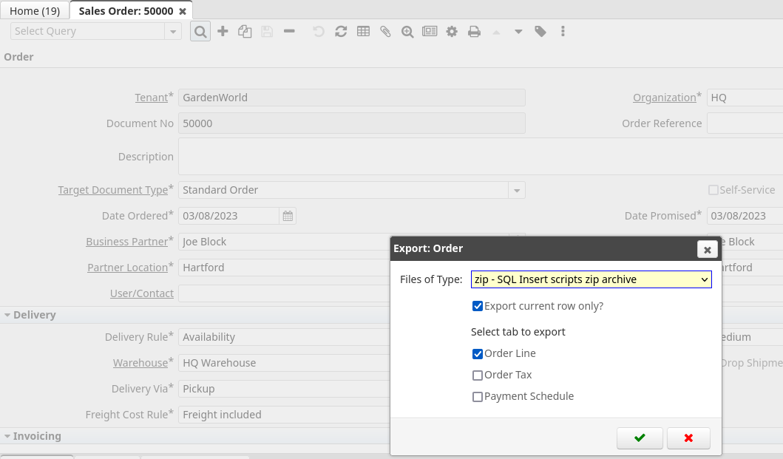Open the Date Ordered calendar picker
The image size is (783, 459).
(x=288, y=215)
